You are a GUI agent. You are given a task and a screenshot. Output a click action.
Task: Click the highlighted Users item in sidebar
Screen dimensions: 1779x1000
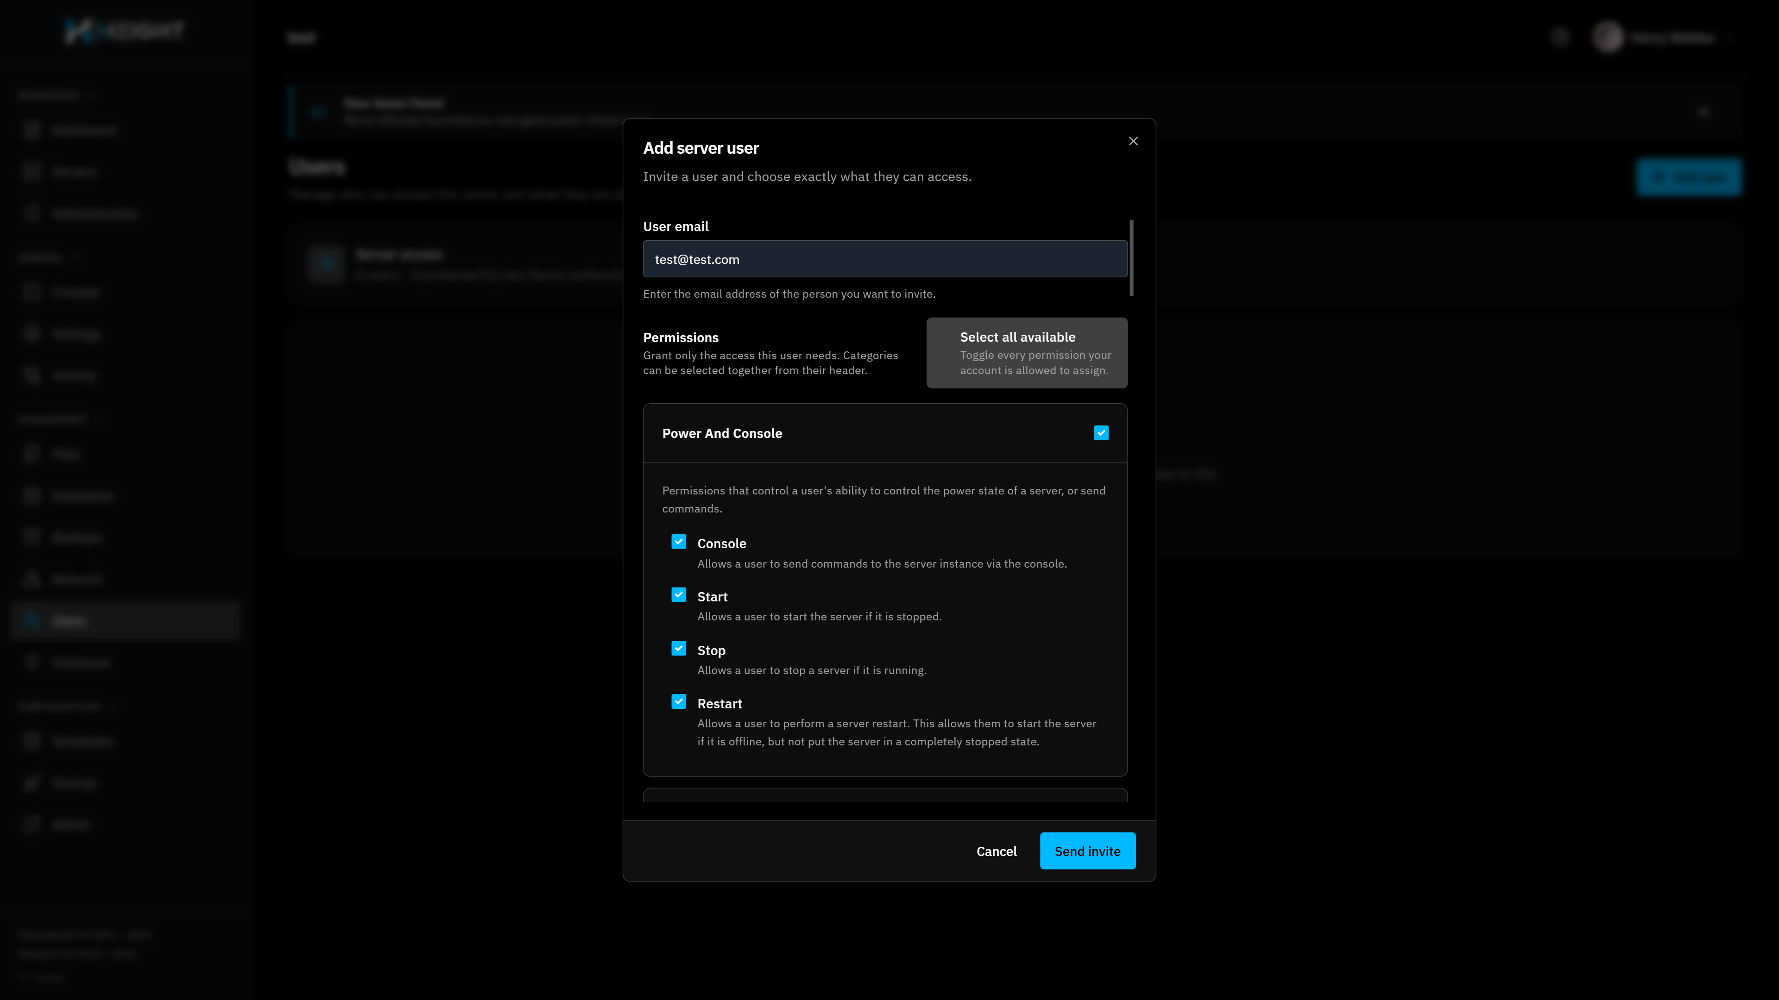click(126, 620)
